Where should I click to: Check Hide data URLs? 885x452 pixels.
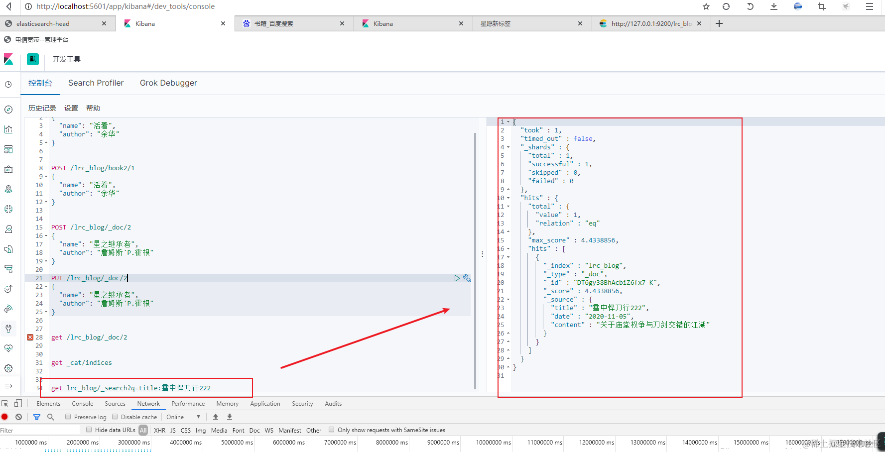[x=89, y=430]
